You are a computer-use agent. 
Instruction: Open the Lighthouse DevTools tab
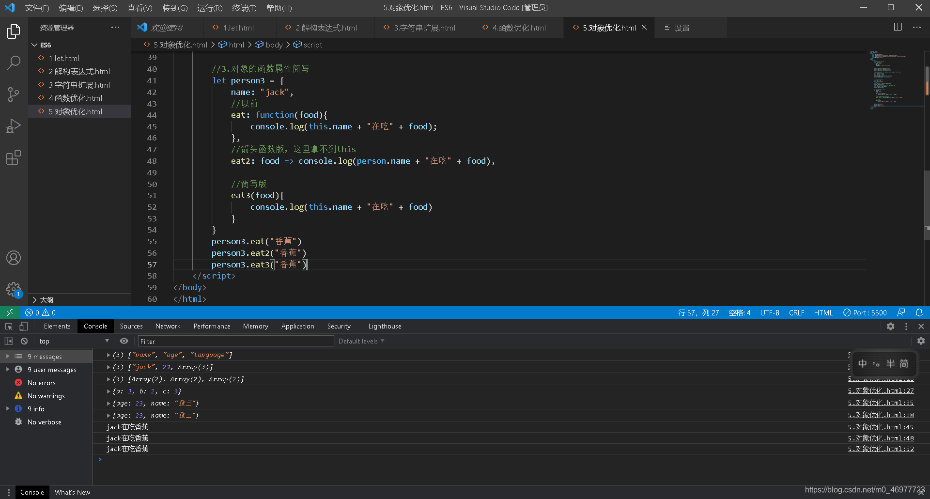[385, 327]
